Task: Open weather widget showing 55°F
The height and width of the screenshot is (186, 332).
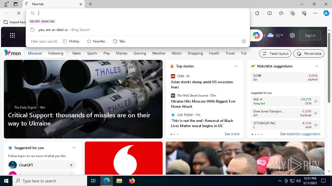Action: point(275,35)
